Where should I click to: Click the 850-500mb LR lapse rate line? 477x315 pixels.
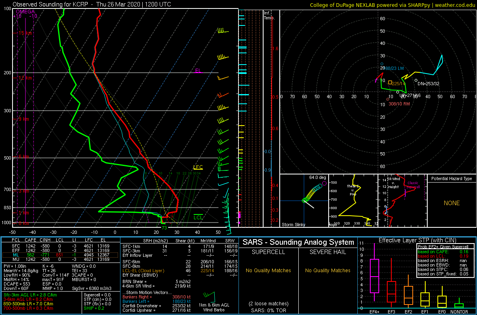click(x=28, y=304)
